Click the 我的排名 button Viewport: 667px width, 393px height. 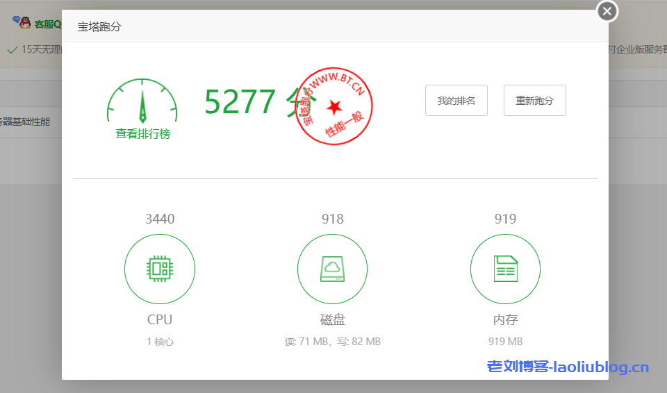click(456, 101)
